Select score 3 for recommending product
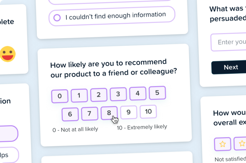The height and width of the screenshot is (163, 246). click(x=118, y=94)
